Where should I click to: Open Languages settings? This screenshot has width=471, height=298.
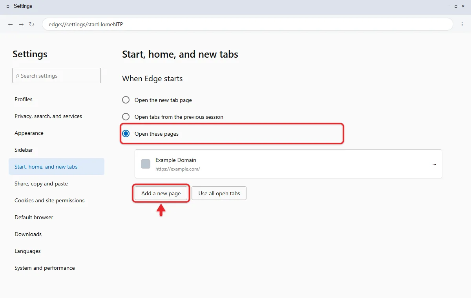point(57,251)
